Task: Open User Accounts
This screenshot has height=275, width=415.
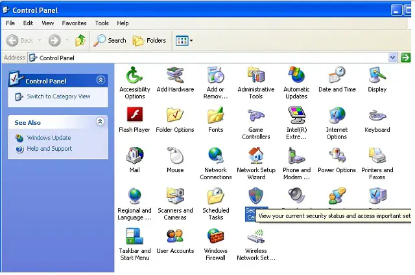Action: point(175,241)
